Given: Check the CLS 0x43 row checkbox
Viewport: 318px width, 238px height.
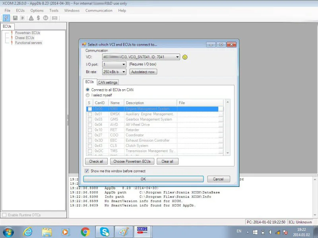Looking at the screenshot, I should (90, 146).
